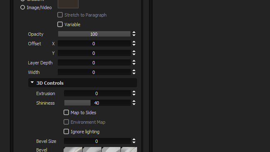Enable the Ignore lighting checkbox

[66, 132]
